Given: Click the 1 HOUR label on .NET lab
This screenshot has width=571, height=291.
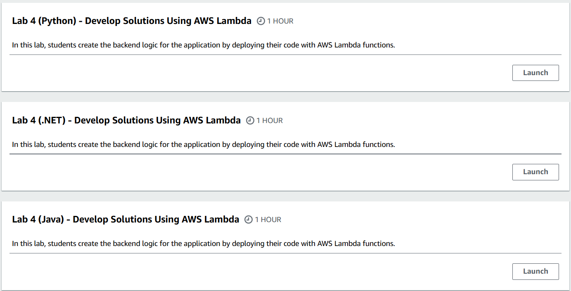Looking at the screenshot, I should point(270,121).
